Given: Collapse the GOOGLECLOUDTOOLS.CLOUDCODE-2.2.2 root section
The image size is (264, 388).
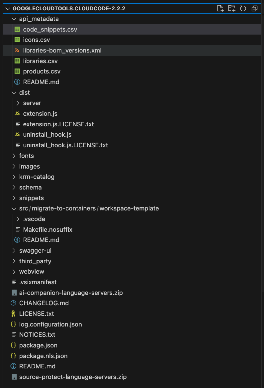Looking at the screenshot, I should coord(8,8).
